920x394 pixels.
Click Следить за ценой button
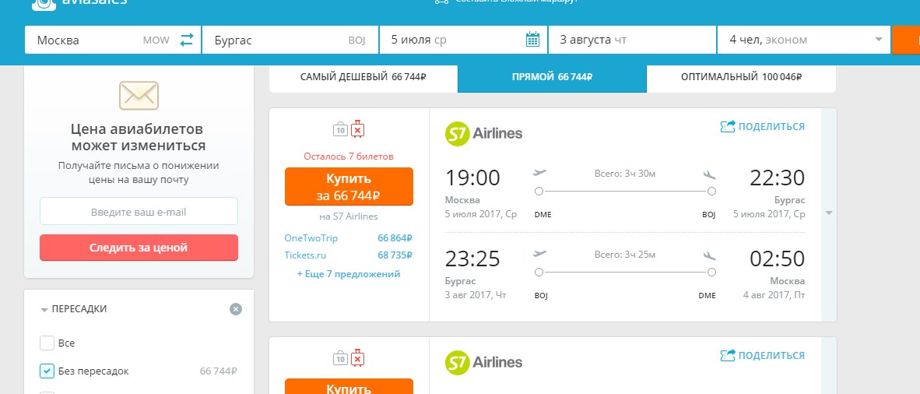[x=139, y=248]
